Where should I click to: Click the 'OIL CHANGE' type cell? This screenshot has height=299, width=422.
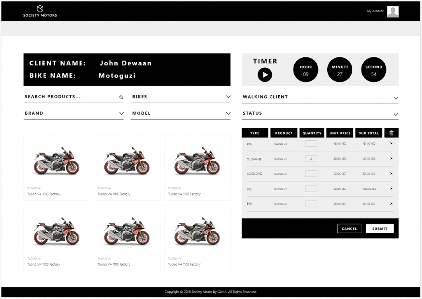point(254,159)
